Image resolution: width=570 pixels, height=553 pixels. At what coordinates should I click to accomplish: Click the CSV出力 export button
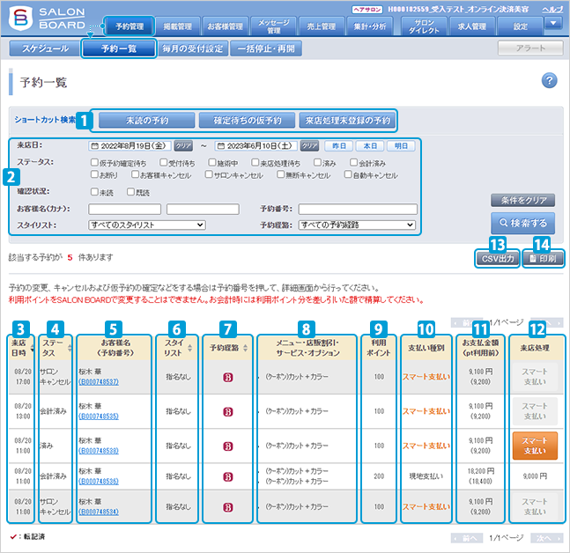498,258
